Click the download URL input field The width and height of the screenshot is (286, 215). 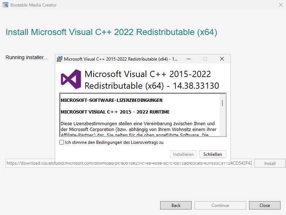129,163
